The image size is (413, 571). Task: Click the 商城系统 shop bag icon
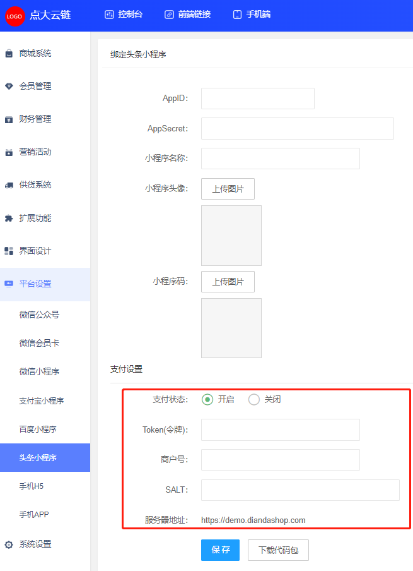click(9, 54)
